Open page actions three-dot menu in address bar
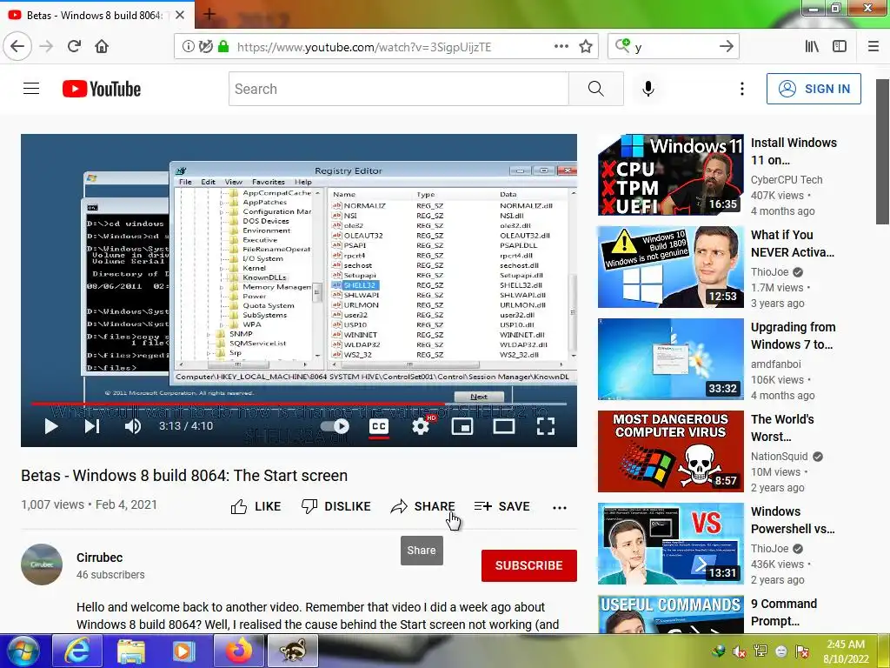Screen dimensions: 890x668 point(561,47)
